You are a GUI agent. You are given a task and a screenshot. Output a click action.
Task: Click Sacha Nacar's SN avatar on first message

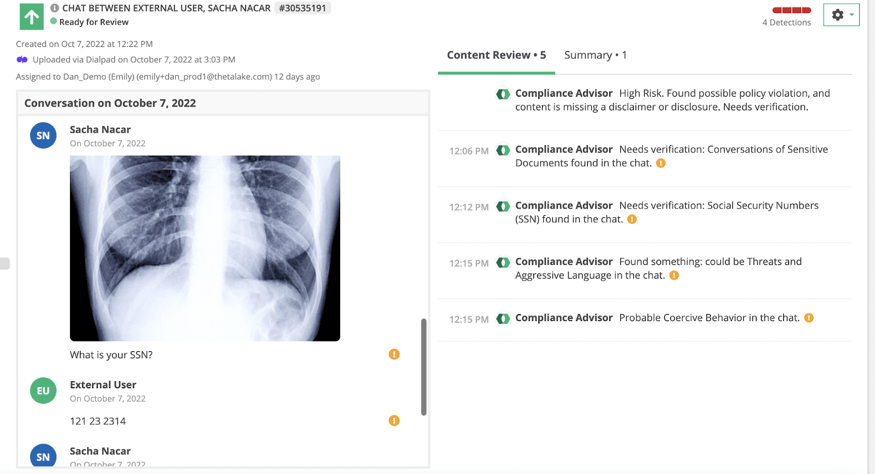[43, 136]
